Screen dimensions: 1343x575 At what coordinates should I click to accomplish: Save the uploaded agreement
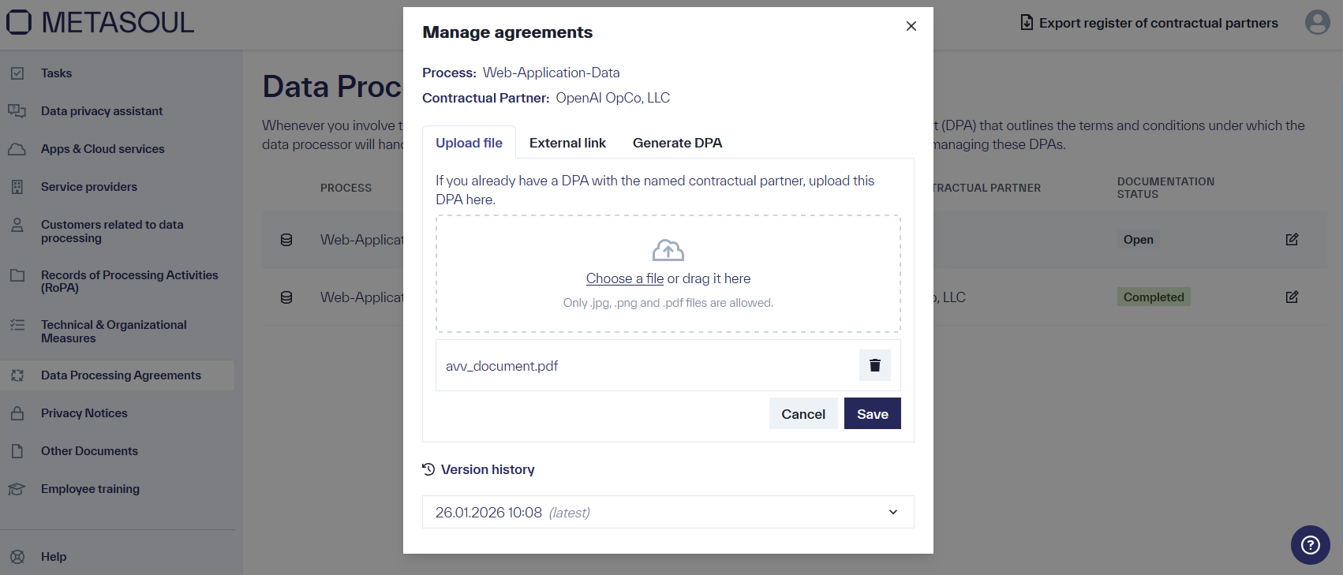point(872,413)
